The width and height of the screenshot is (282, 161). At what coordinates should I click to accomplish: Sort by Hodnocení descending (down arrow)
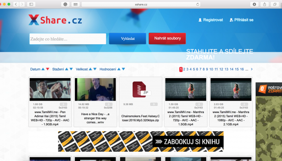point(123,69)
